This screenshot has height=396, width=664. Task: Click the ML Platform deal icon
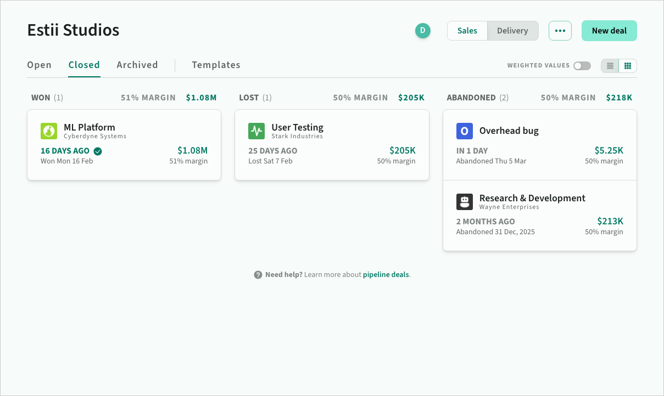[49, 131]
